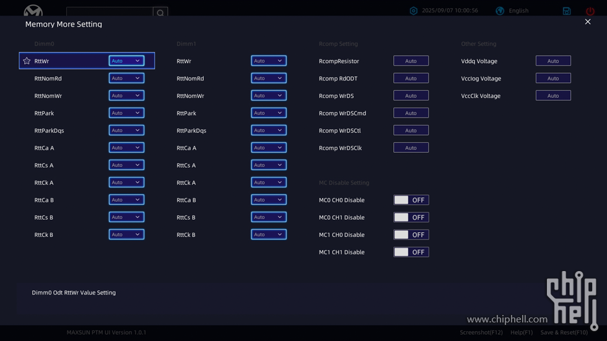Click Rcomp WrDS Auto field
The image size is (607, 341).
[x=411, y=96]
